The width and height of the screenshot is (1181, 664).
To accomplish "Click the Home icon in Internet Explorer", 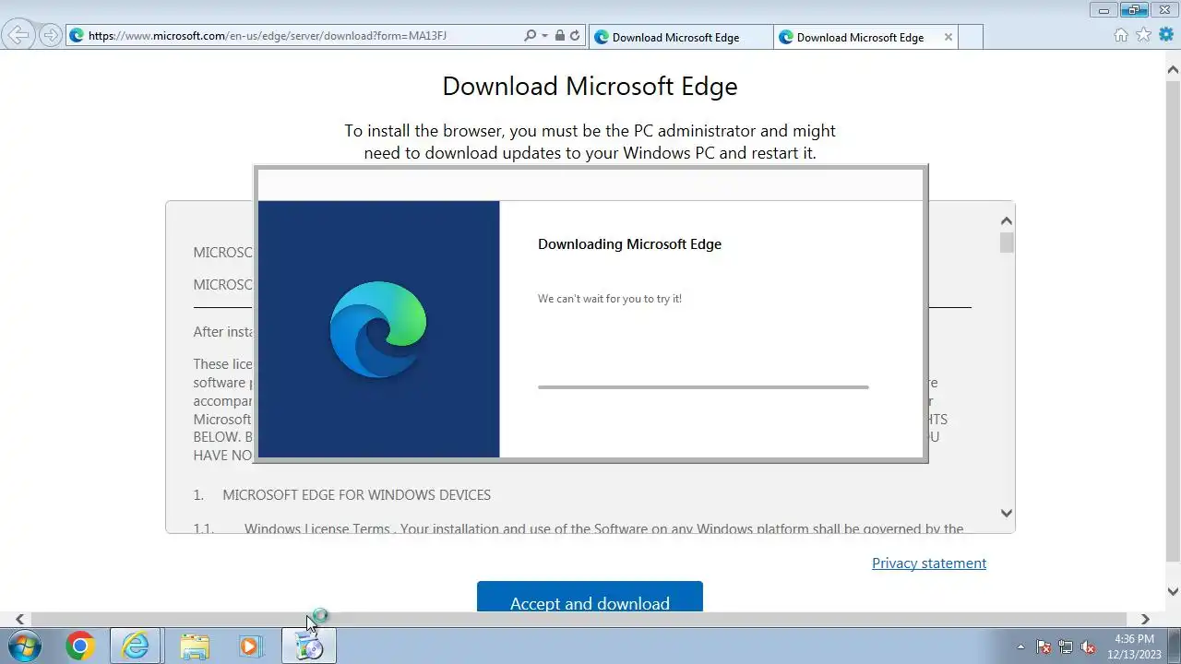I will (1121, 35).
